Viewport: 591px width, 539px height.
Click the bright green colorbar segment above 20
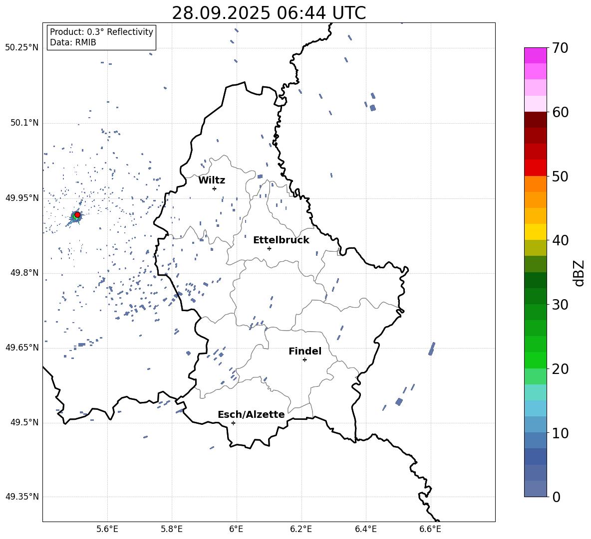tap(535, 360)
